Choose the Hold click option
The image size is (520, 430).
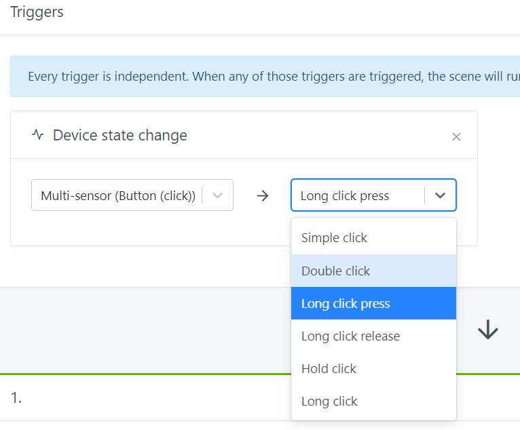coord(329,368)
